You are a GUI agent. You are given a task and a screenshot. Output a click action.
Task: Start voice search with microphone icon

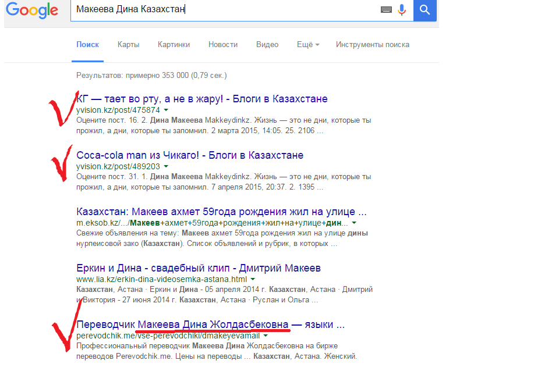tap(402, 10)
